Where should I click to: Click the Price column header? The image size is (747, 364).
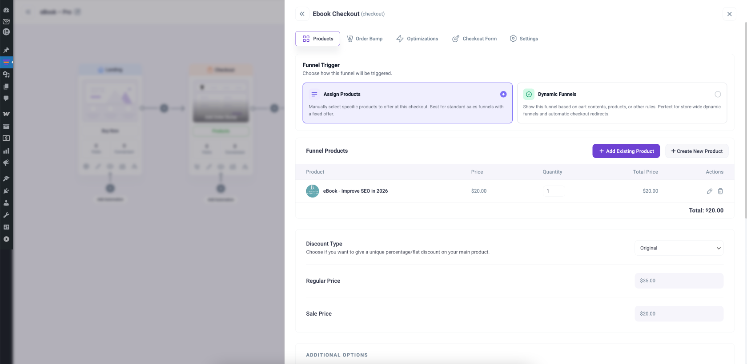pyautogui.click(x=477, y=172)
